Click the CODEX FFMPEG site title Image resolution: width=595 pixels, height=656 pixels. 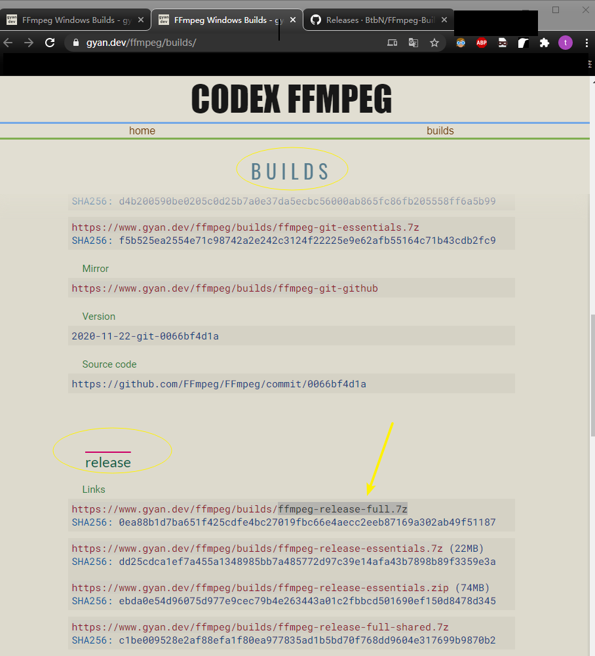292,99
